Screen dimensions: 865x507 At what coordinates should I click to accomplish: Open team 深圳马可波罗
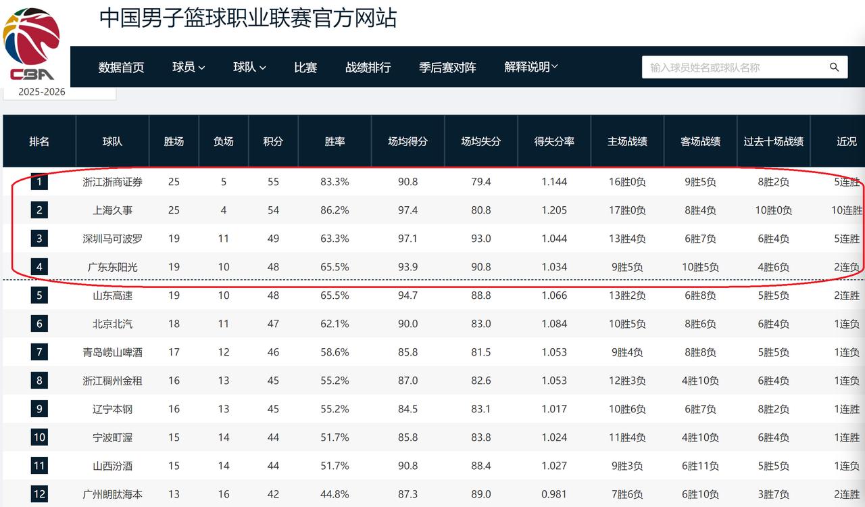pos(112,239)
